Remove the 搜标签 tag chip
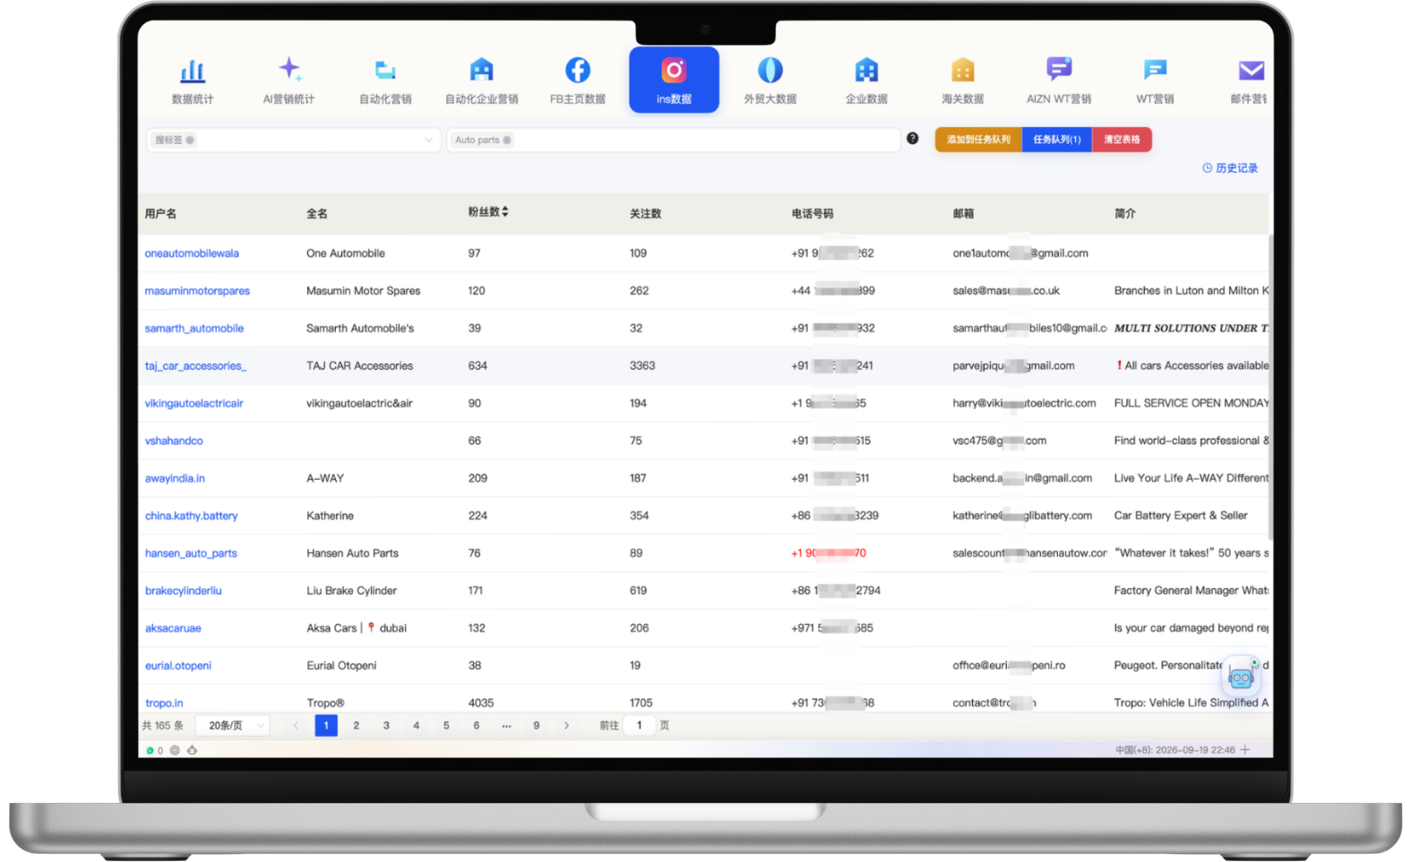The width and height of the screenshot is (1411, 862). coord(190,141)
